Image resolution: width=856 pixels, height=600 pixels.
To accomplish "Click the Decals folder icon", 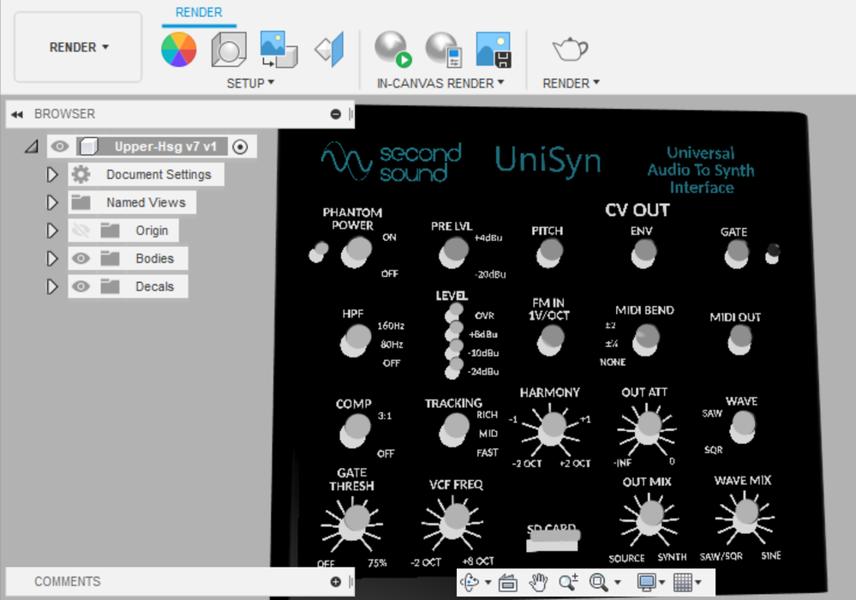I will (110, 286).
